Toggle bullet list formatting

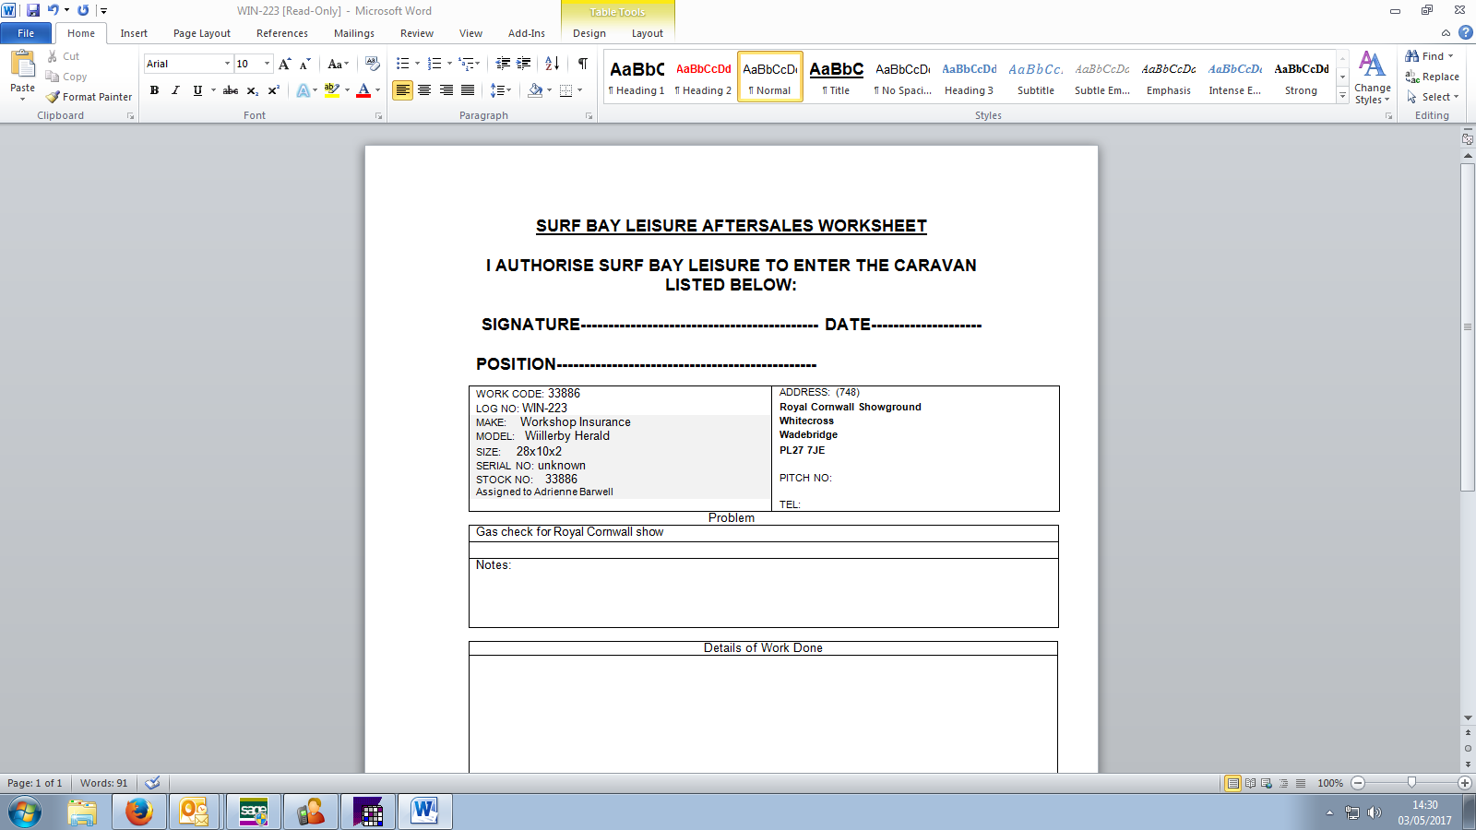(x=402, y=64)
